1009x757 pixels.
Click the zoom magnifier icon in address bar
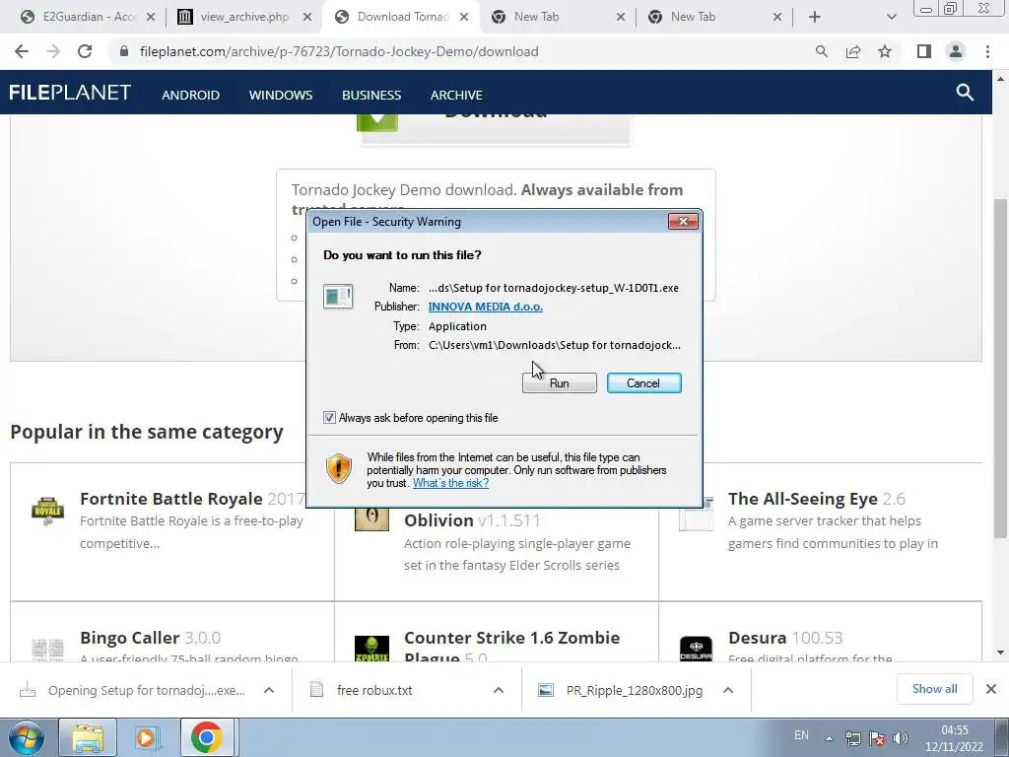point(821,51)
